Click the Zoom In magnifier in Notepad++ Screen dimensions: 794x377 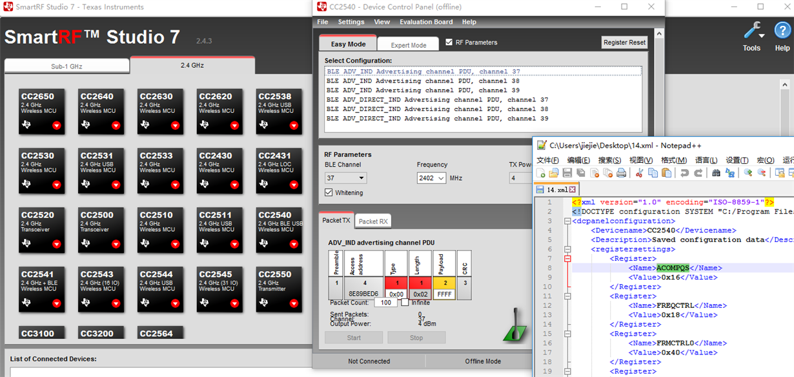point(748,173)
